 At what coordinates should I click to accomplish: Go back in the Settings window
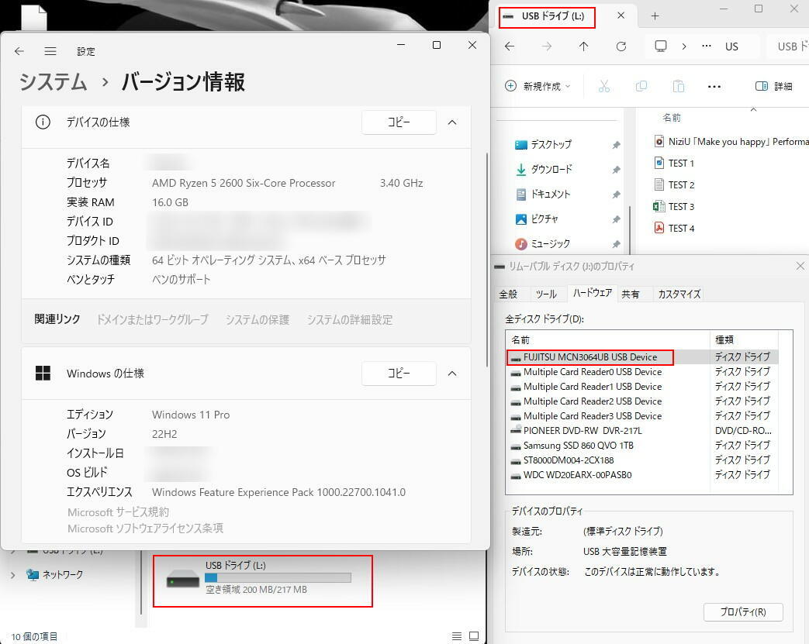point(19,51)
